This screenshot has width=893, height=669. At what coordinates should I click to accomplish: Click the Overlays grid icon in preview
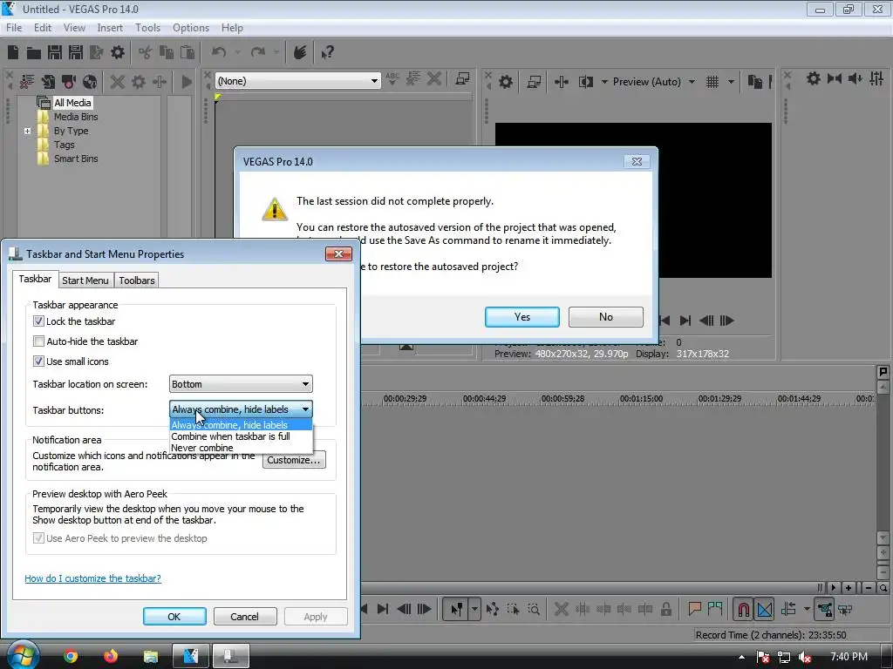712,82
